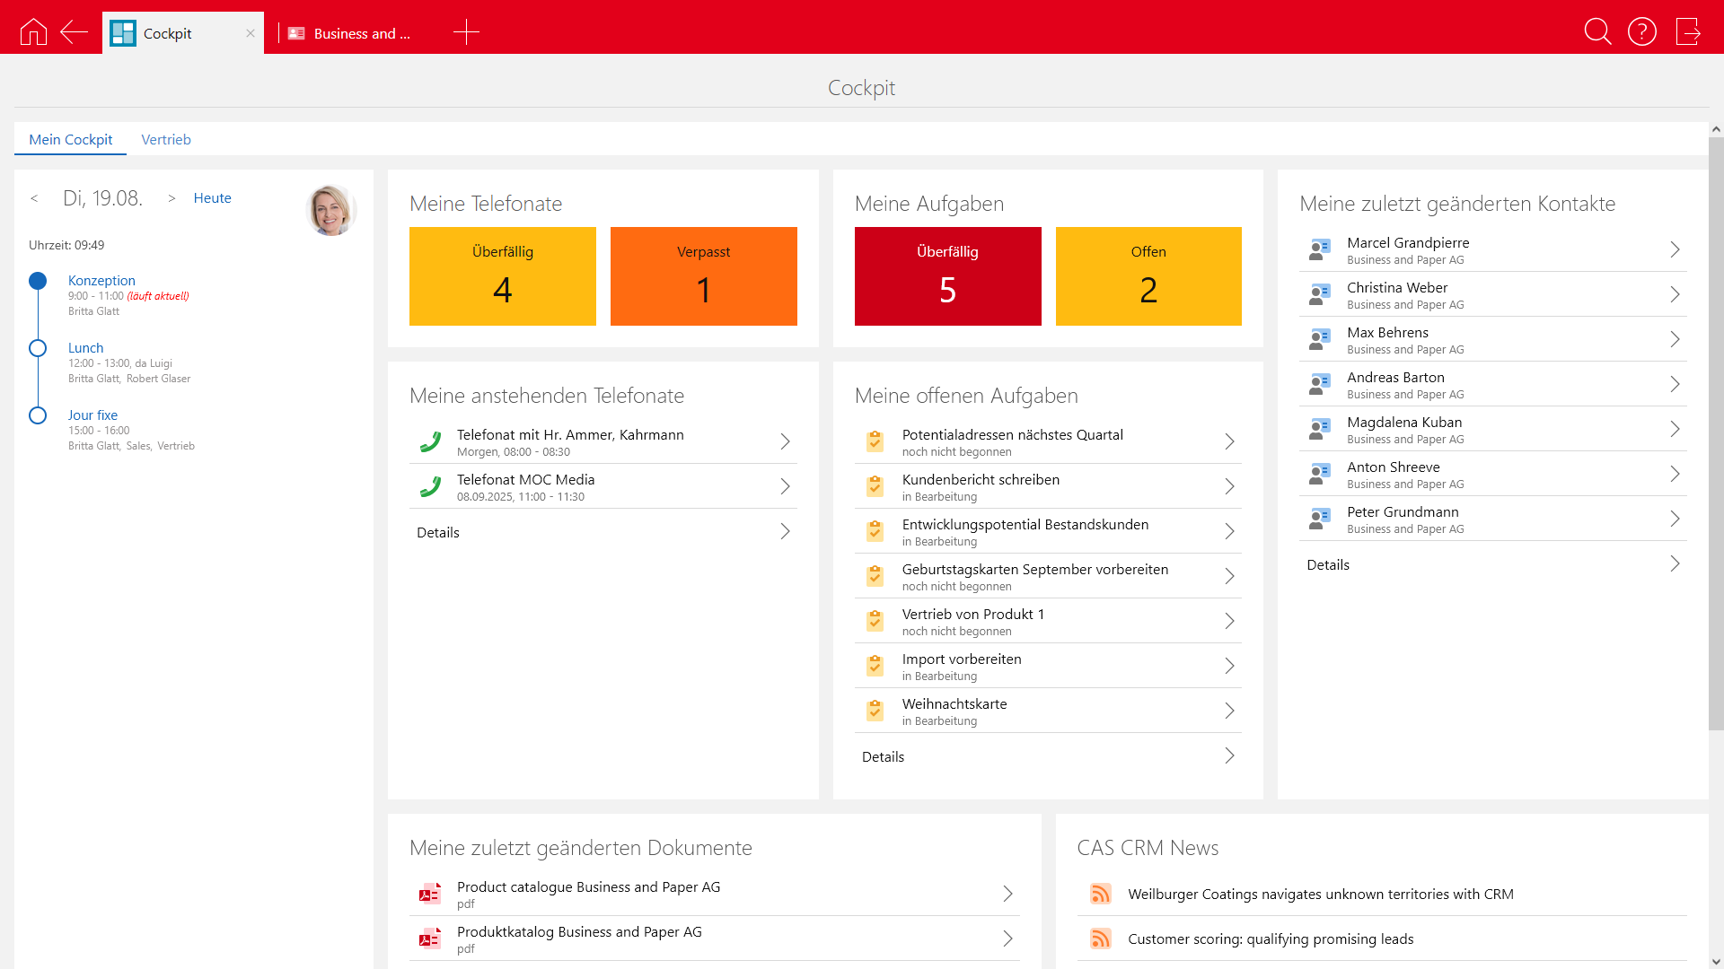Click PDF icon of Produktkatalog document
The image size is (1724, 969).
click(x=430, y=938)
